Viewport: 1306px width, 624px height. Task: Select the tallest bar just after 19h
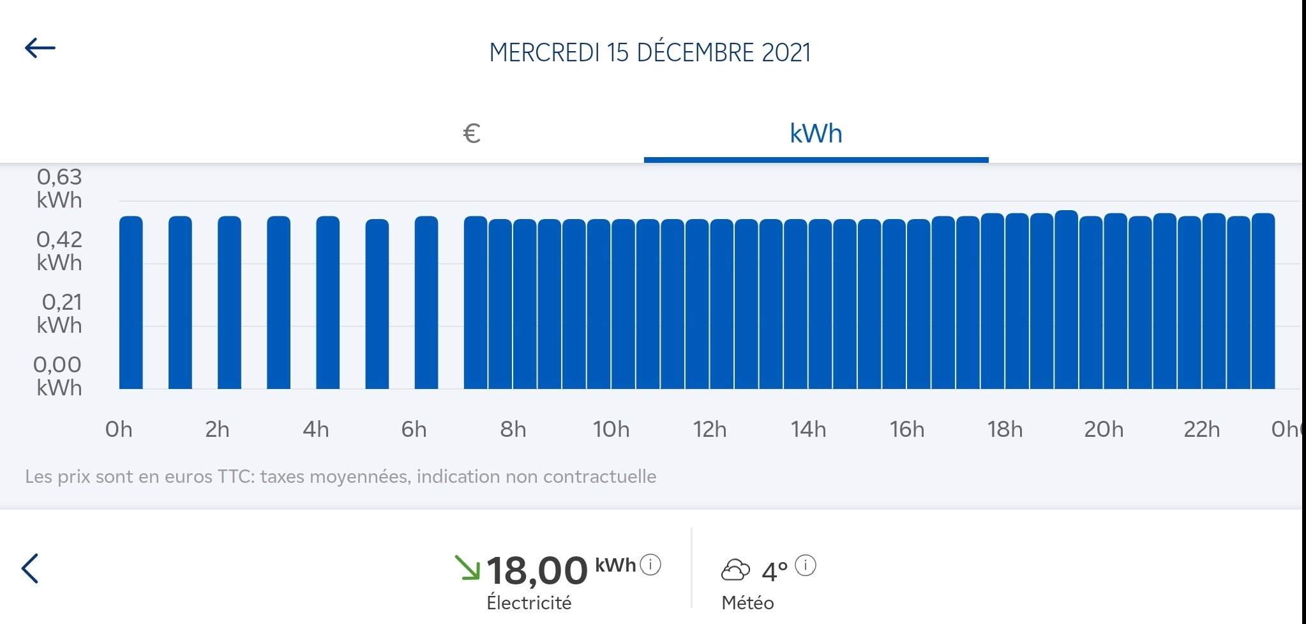tap(1067, 300)
